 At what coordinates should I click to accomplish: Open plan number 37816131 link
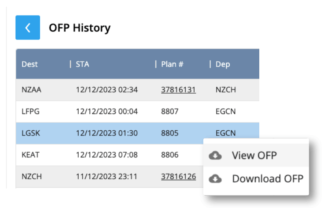[x=178, y=90]
